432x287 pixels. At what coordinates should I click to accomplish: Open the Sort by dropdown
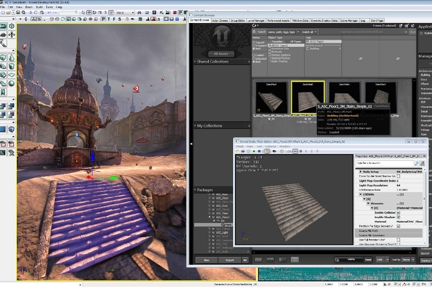pos(408,260)
